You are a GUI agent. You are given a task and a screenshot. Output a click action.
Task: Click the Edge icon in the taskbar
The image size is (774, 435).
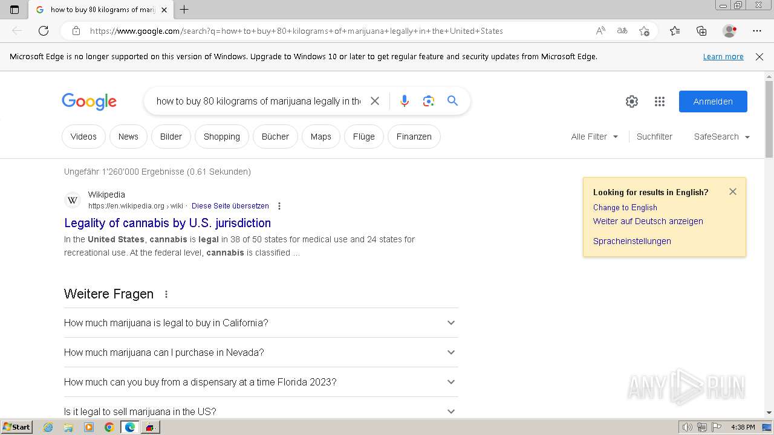point(129,427)
